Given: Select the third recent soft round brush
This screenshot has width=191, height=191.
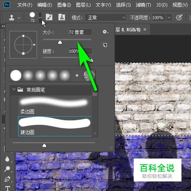Looking at the screenshot, I should (40, 75).
